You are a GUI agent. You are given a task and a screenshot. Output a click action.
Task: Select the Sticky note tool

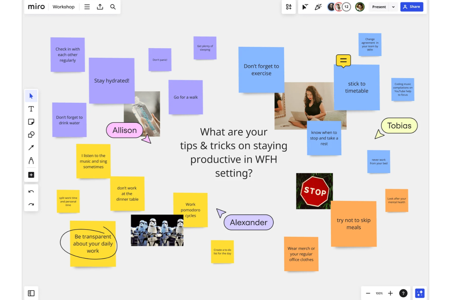[31, 122]
